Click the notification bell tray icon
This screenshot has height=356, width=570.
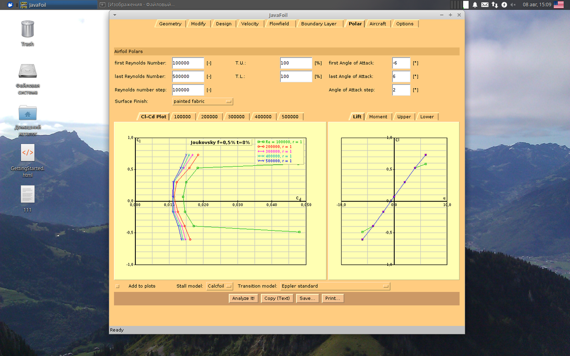tap(475, 5)
